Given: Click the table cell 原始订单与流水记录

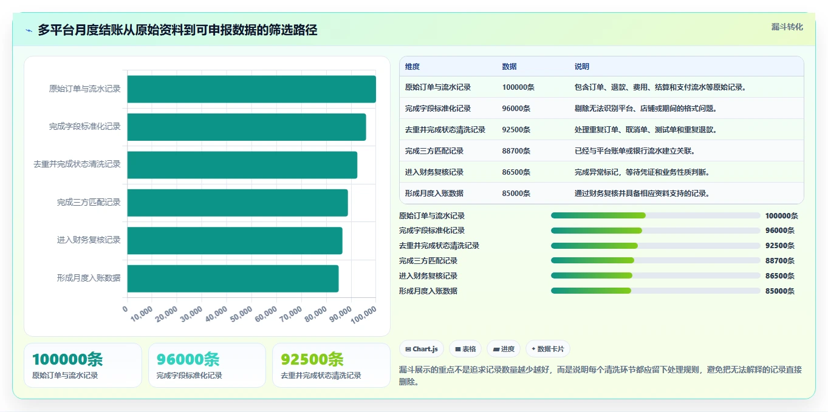Looking at the screenshot, I should click(438, 87).
